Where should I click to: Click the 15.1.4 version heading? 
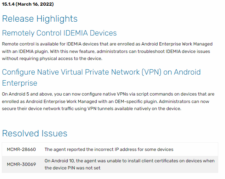[28, 4]
